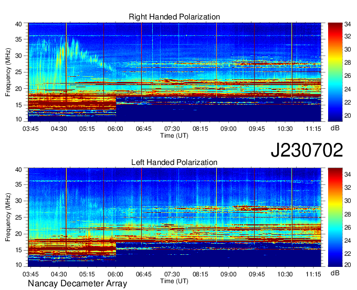Click the Left Handed Polarization title
357x290 pixels.
(x=174, y=162)
